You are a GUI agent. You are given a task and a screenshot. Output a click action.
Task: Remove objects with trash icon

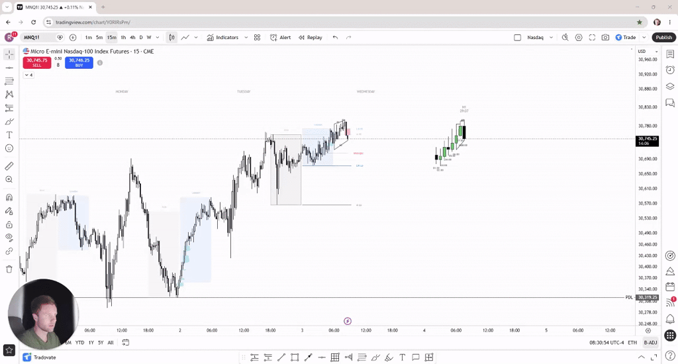click(9, 269)
